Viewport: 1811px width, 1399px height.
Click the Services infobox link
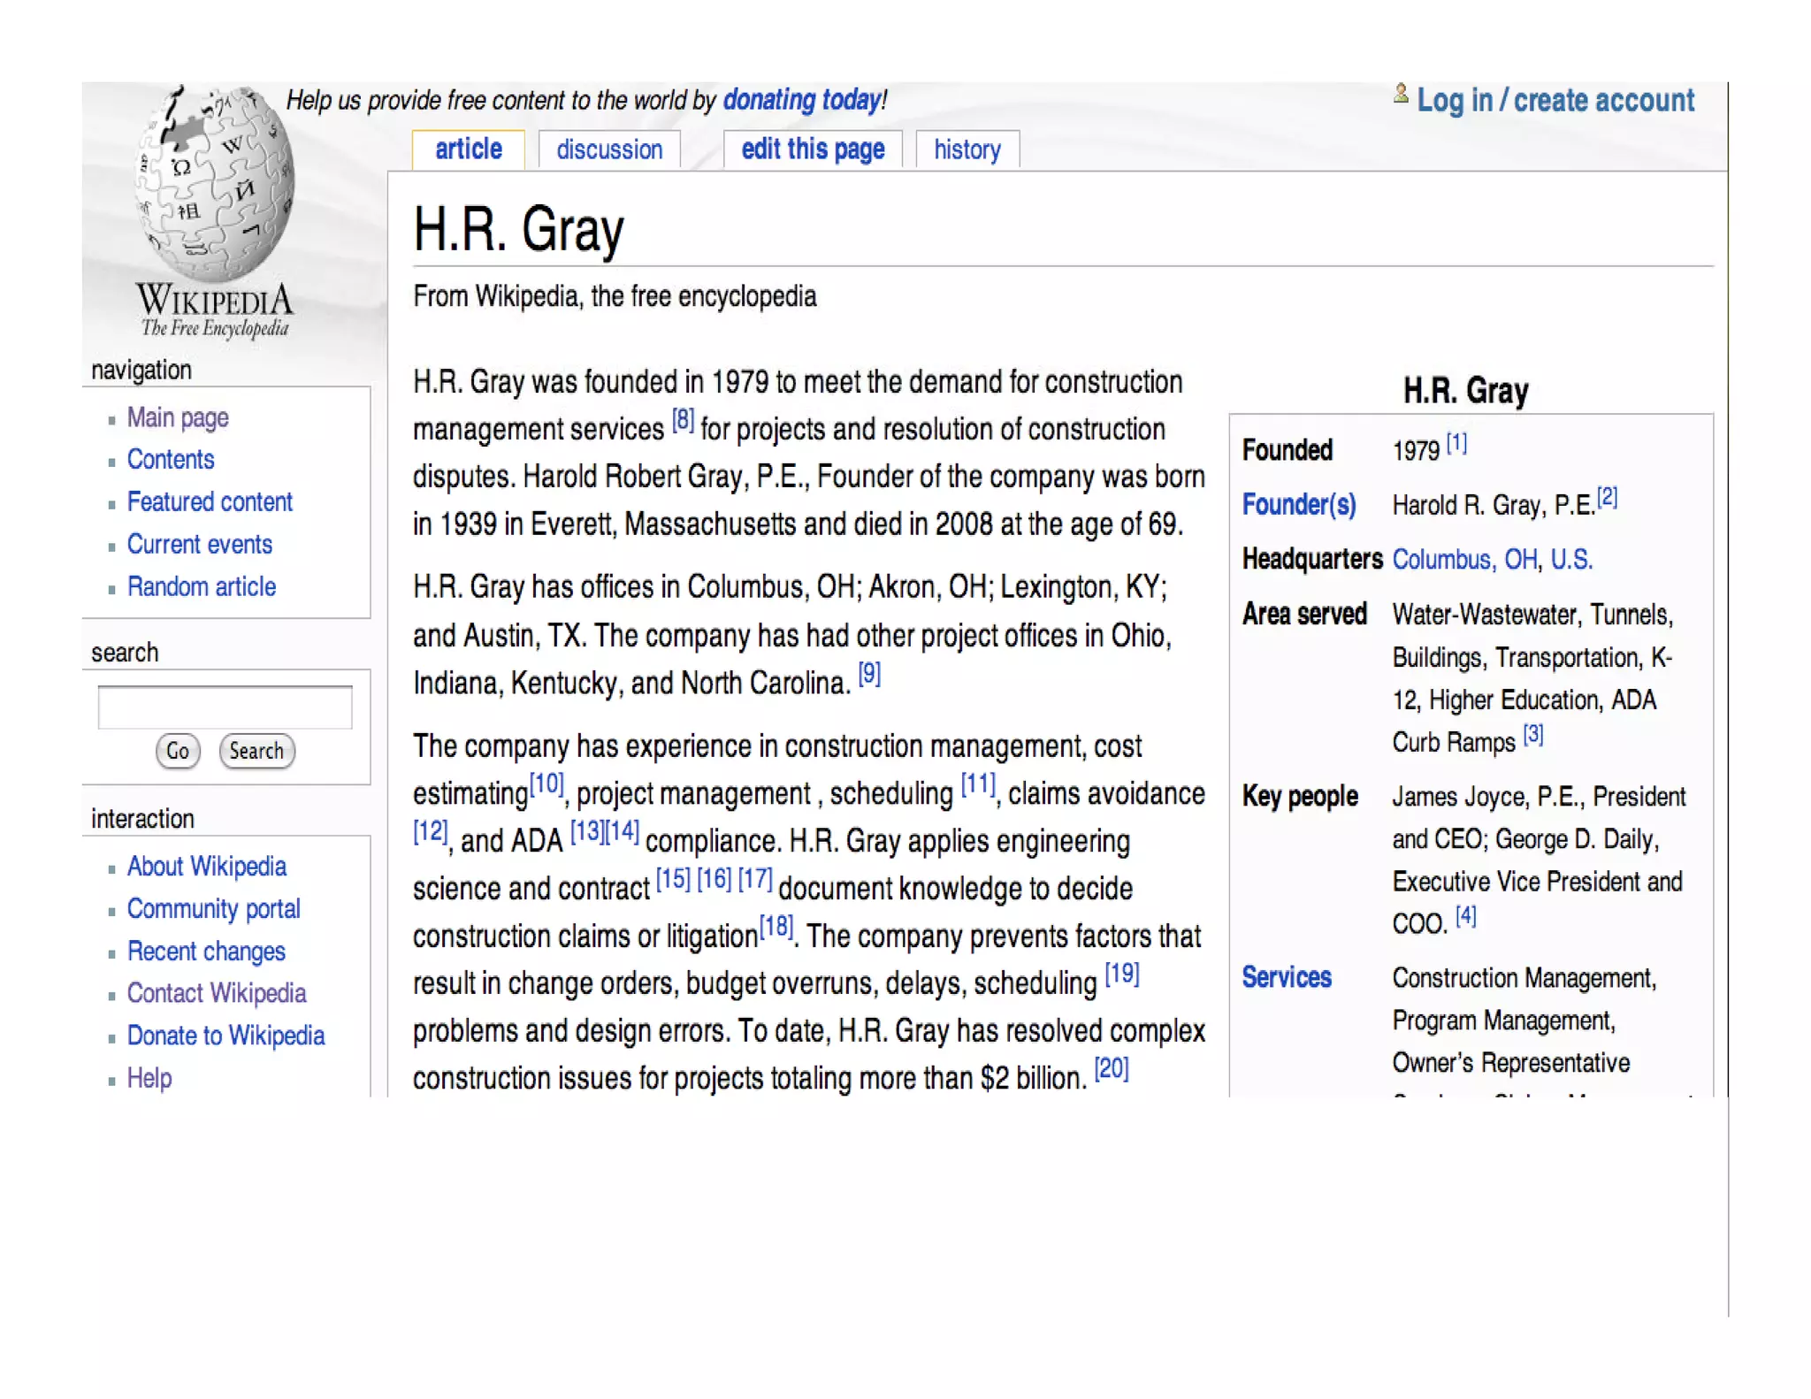coord(1286,977)
